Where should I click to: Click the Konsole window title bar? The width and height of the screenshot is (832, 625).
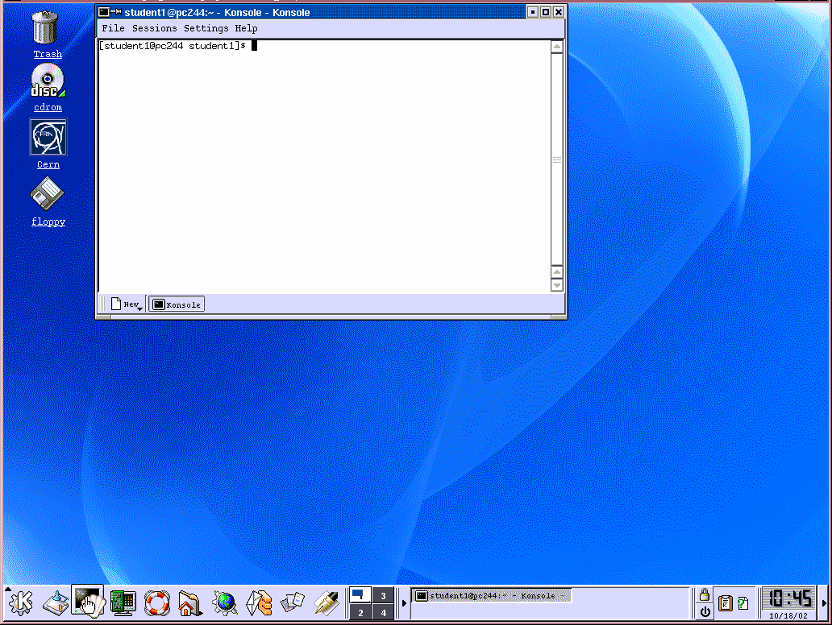point(323,12)
